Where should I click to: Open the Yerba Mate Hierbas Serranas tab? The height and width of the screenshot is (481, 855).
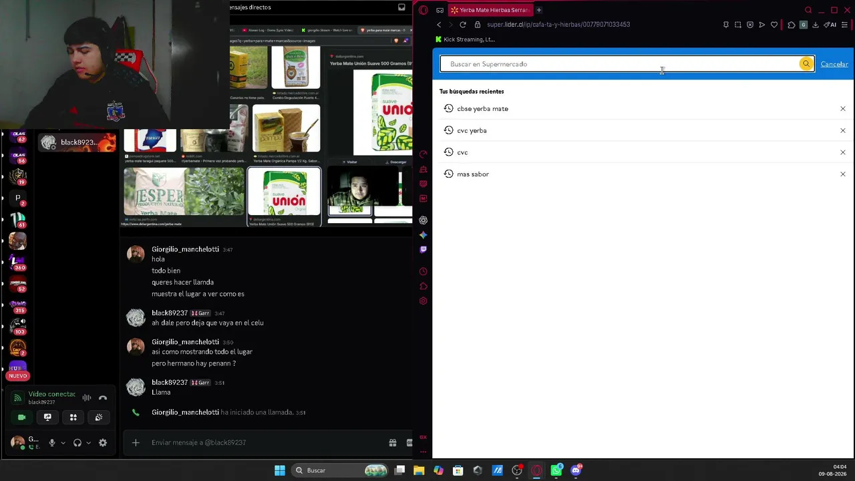(490, 10)
